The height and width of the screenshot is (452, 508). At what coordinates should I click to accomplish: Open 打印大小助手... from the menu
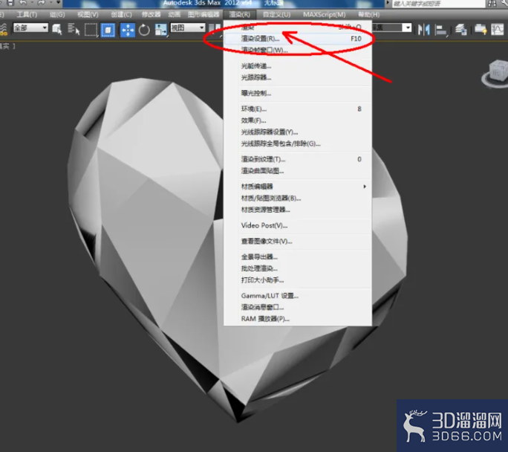297,280
